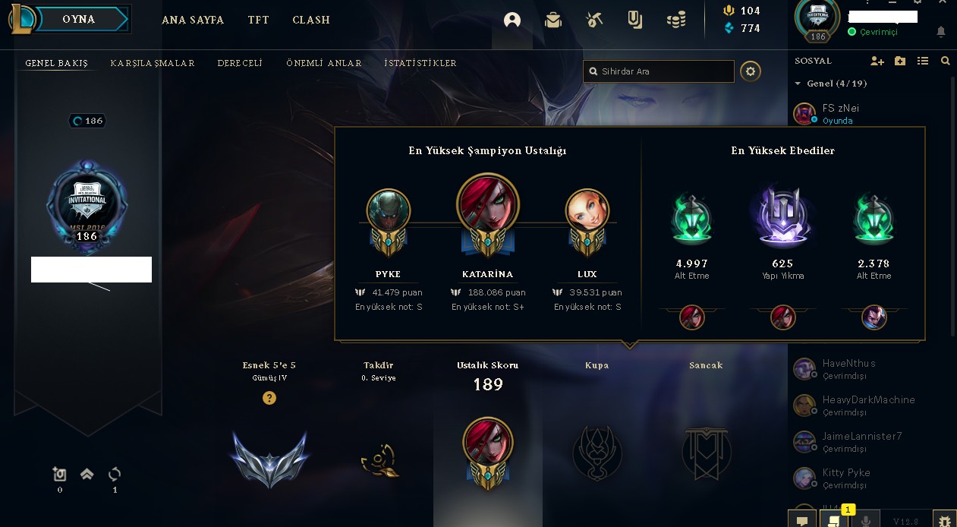Click the OYNA play button
The width and height of the screenshot is (957, 527).
tap(79, 19)
